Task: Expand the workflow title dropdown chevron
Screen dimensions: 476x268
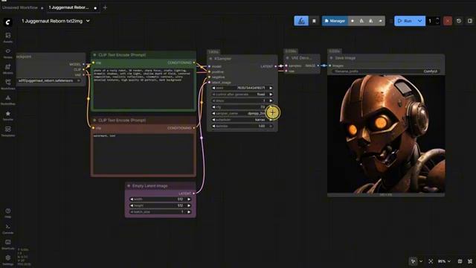Action: tap(88, 21)
